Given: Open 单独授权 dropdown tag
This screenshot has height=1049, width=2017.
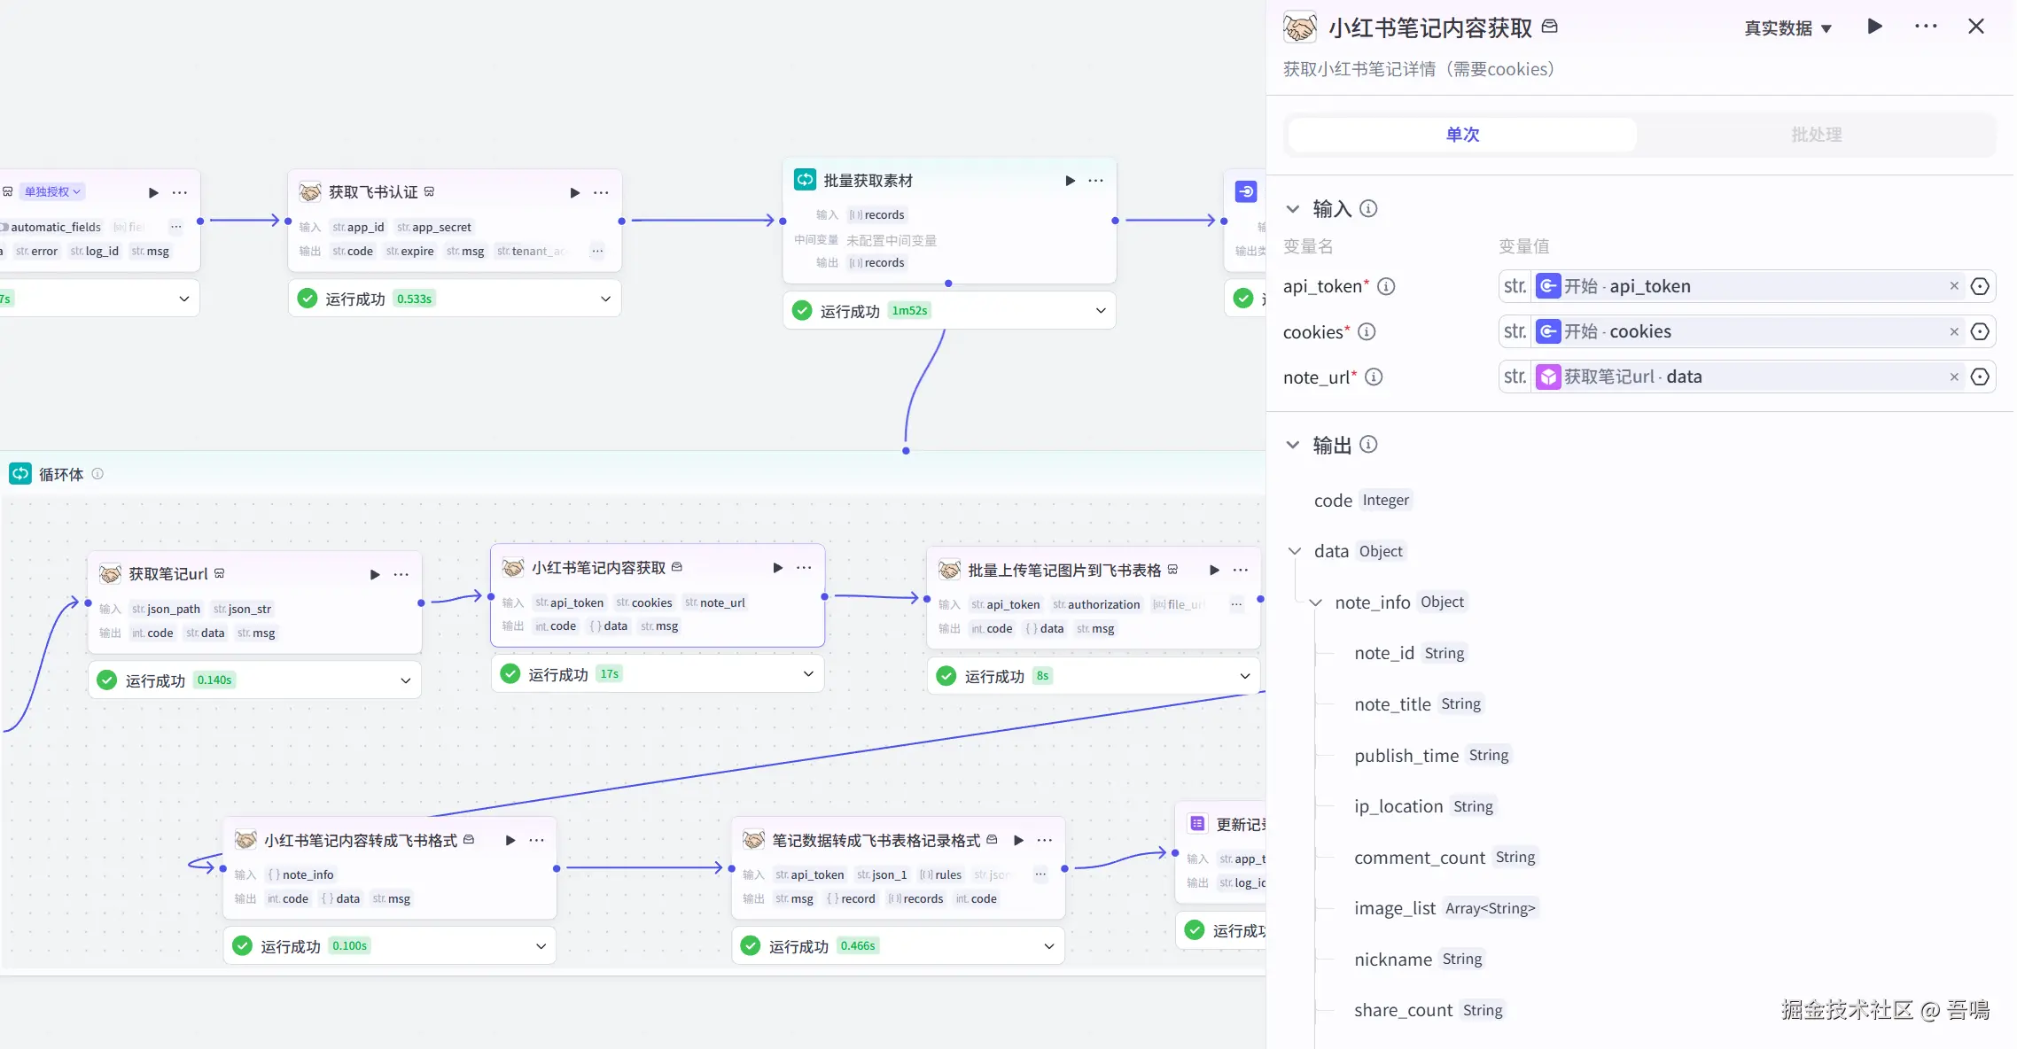Looking at the screenshot, I should 52,191.
